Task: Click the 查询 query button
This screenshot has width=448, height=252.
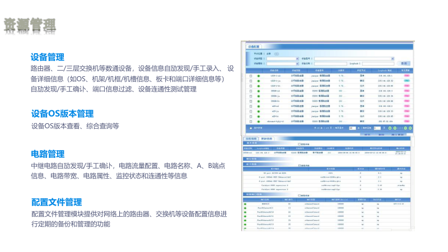Action: 404,63
